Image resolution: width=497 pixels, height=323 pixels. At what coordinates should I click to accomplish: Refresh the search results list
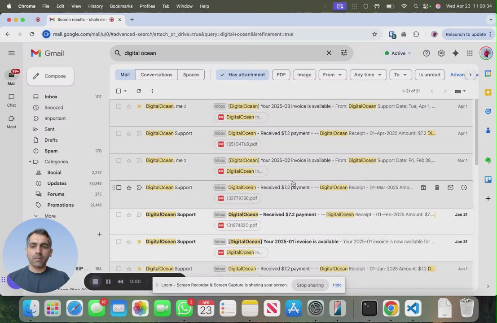139,91
